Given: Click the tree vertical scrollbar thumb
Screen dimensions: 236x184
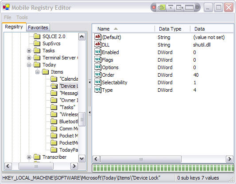Looking at the screenshot, I should pyautogui.click(x=82, y=119).
